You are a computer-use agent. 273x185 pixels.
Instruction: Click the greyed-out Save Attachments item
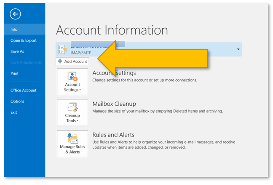[26, 62]
